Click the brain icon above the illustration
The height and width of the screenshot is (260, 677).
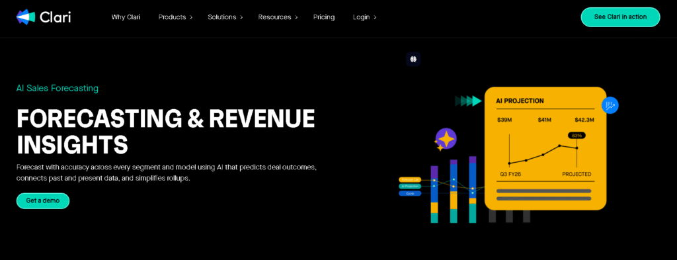tap(413, 59)
